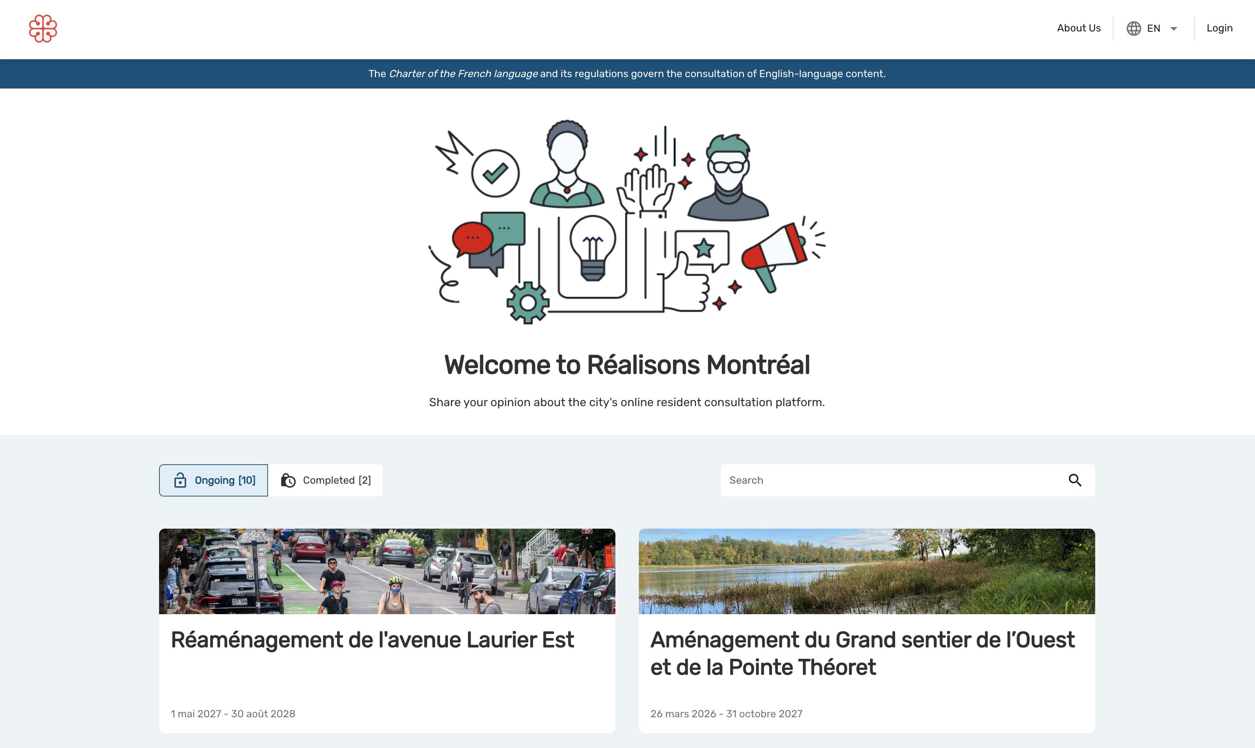Viewport: 1255px width, 748px height.
Task: Open Aménagement du Grand sentier de l'Ouest title
Action: click(862, 654)
